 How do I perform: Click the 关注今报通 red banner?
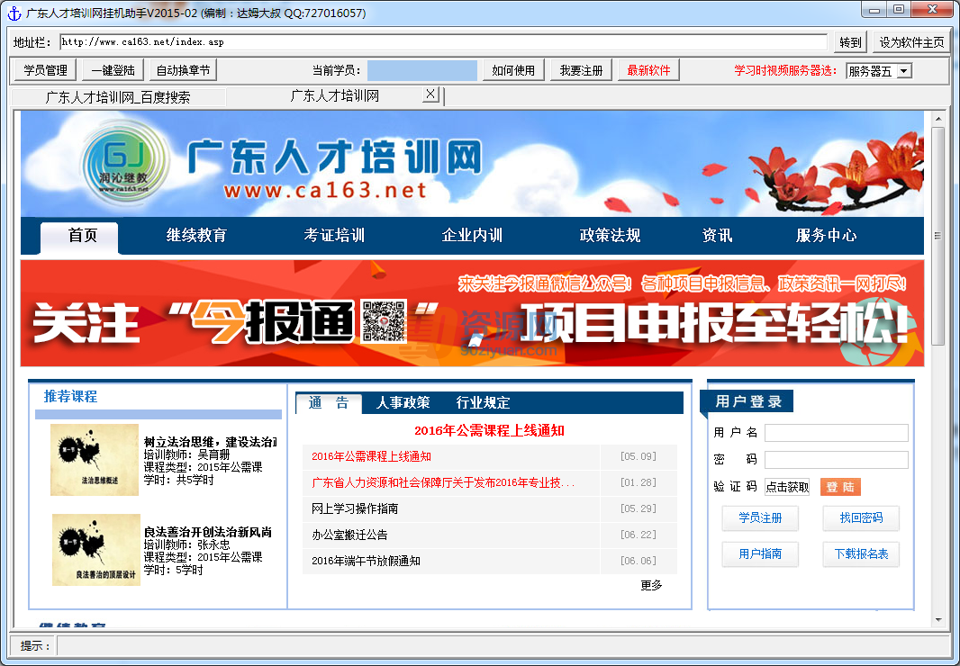[472, 313]
